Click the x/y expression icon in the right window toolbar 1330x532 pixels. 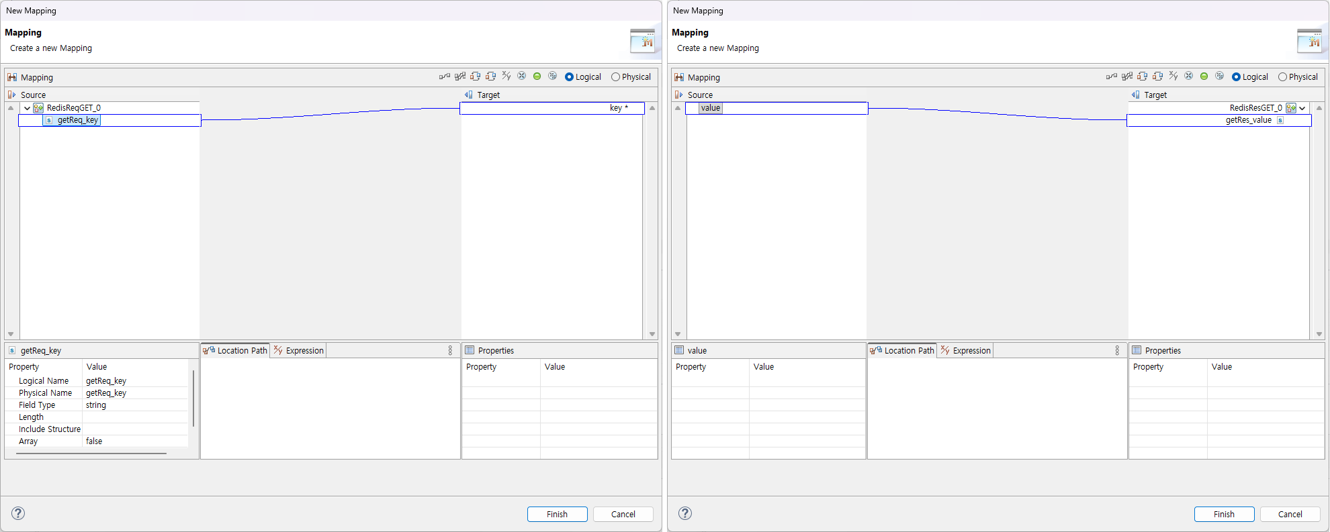1173,76
